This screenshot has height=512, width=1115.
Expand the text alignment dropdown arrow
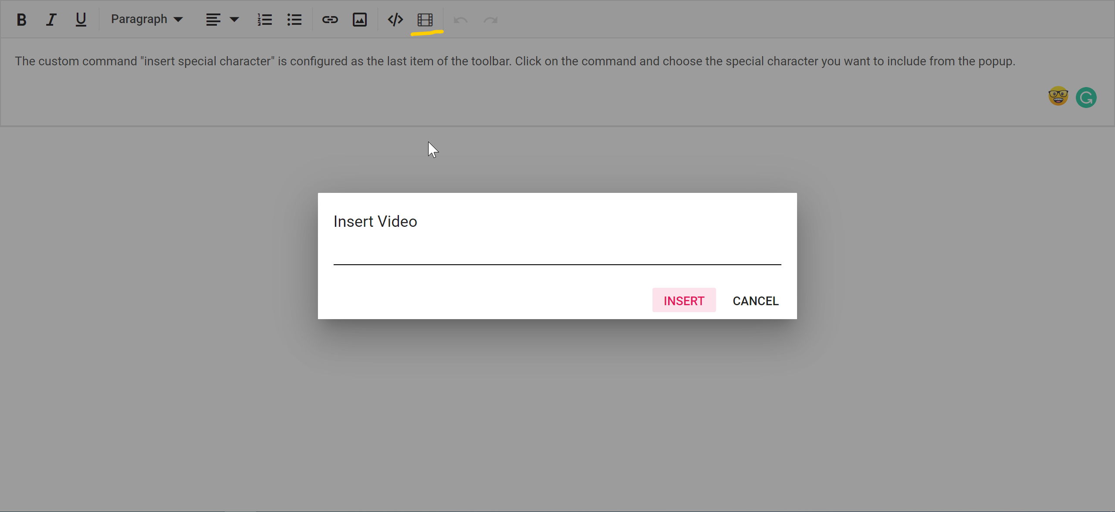click(x=234, y=20)
